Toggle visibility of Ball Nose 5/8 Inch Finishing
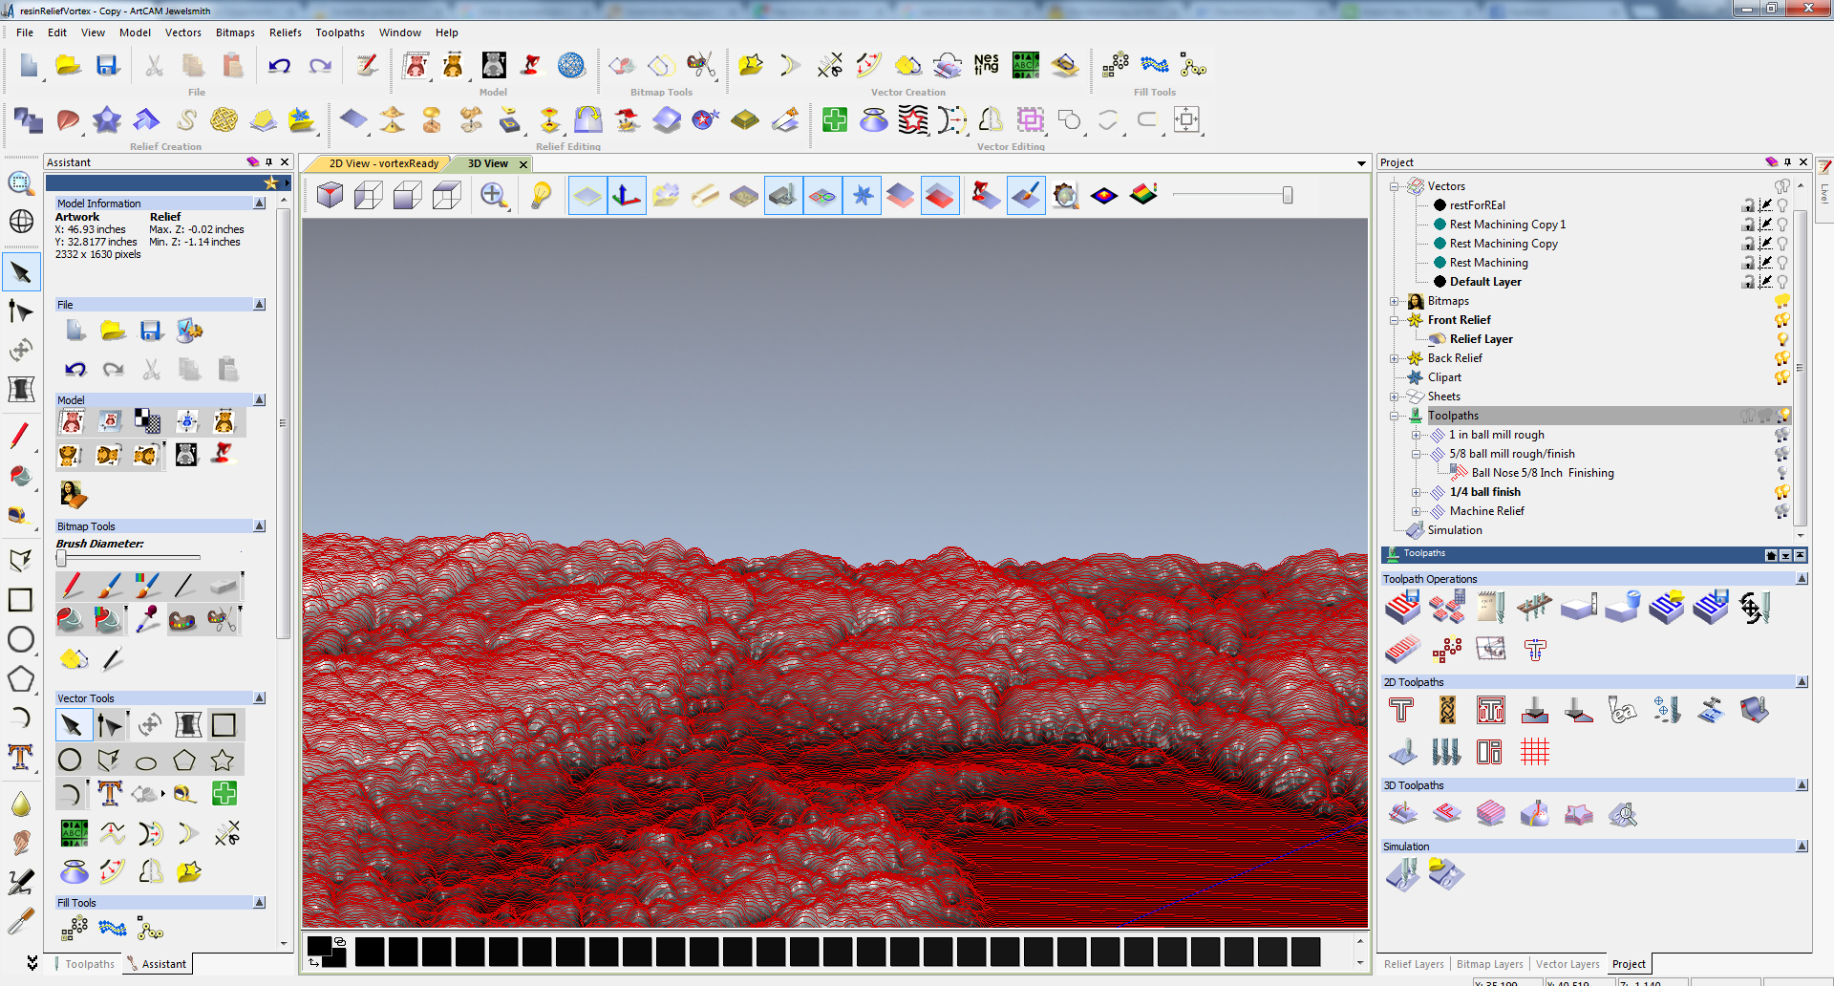Screen dimensions: 1834x986 (x=1782, y=473)
